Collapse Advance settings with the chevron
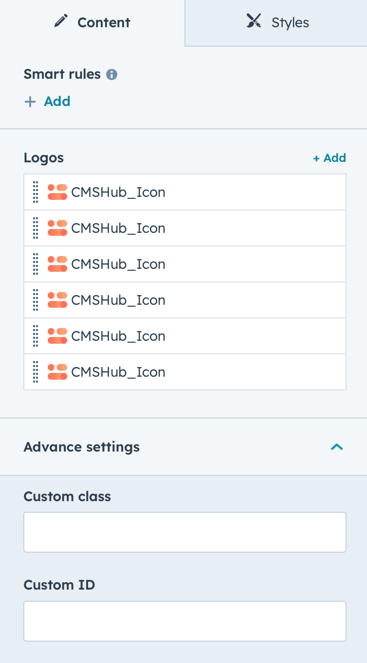This screenshot has width=367, height=663. coord(337,447)
